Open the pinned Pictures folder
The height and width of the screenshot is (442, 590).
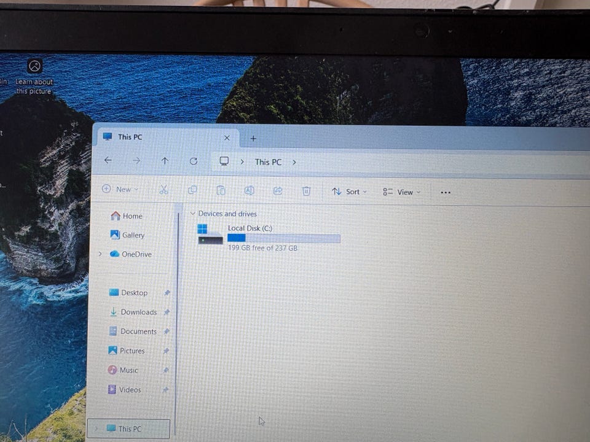point(127,351)
